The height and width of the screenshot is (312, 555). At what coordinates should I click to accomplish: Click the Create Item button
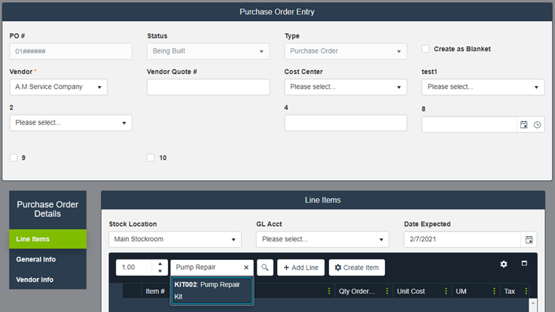pos(357,268)
